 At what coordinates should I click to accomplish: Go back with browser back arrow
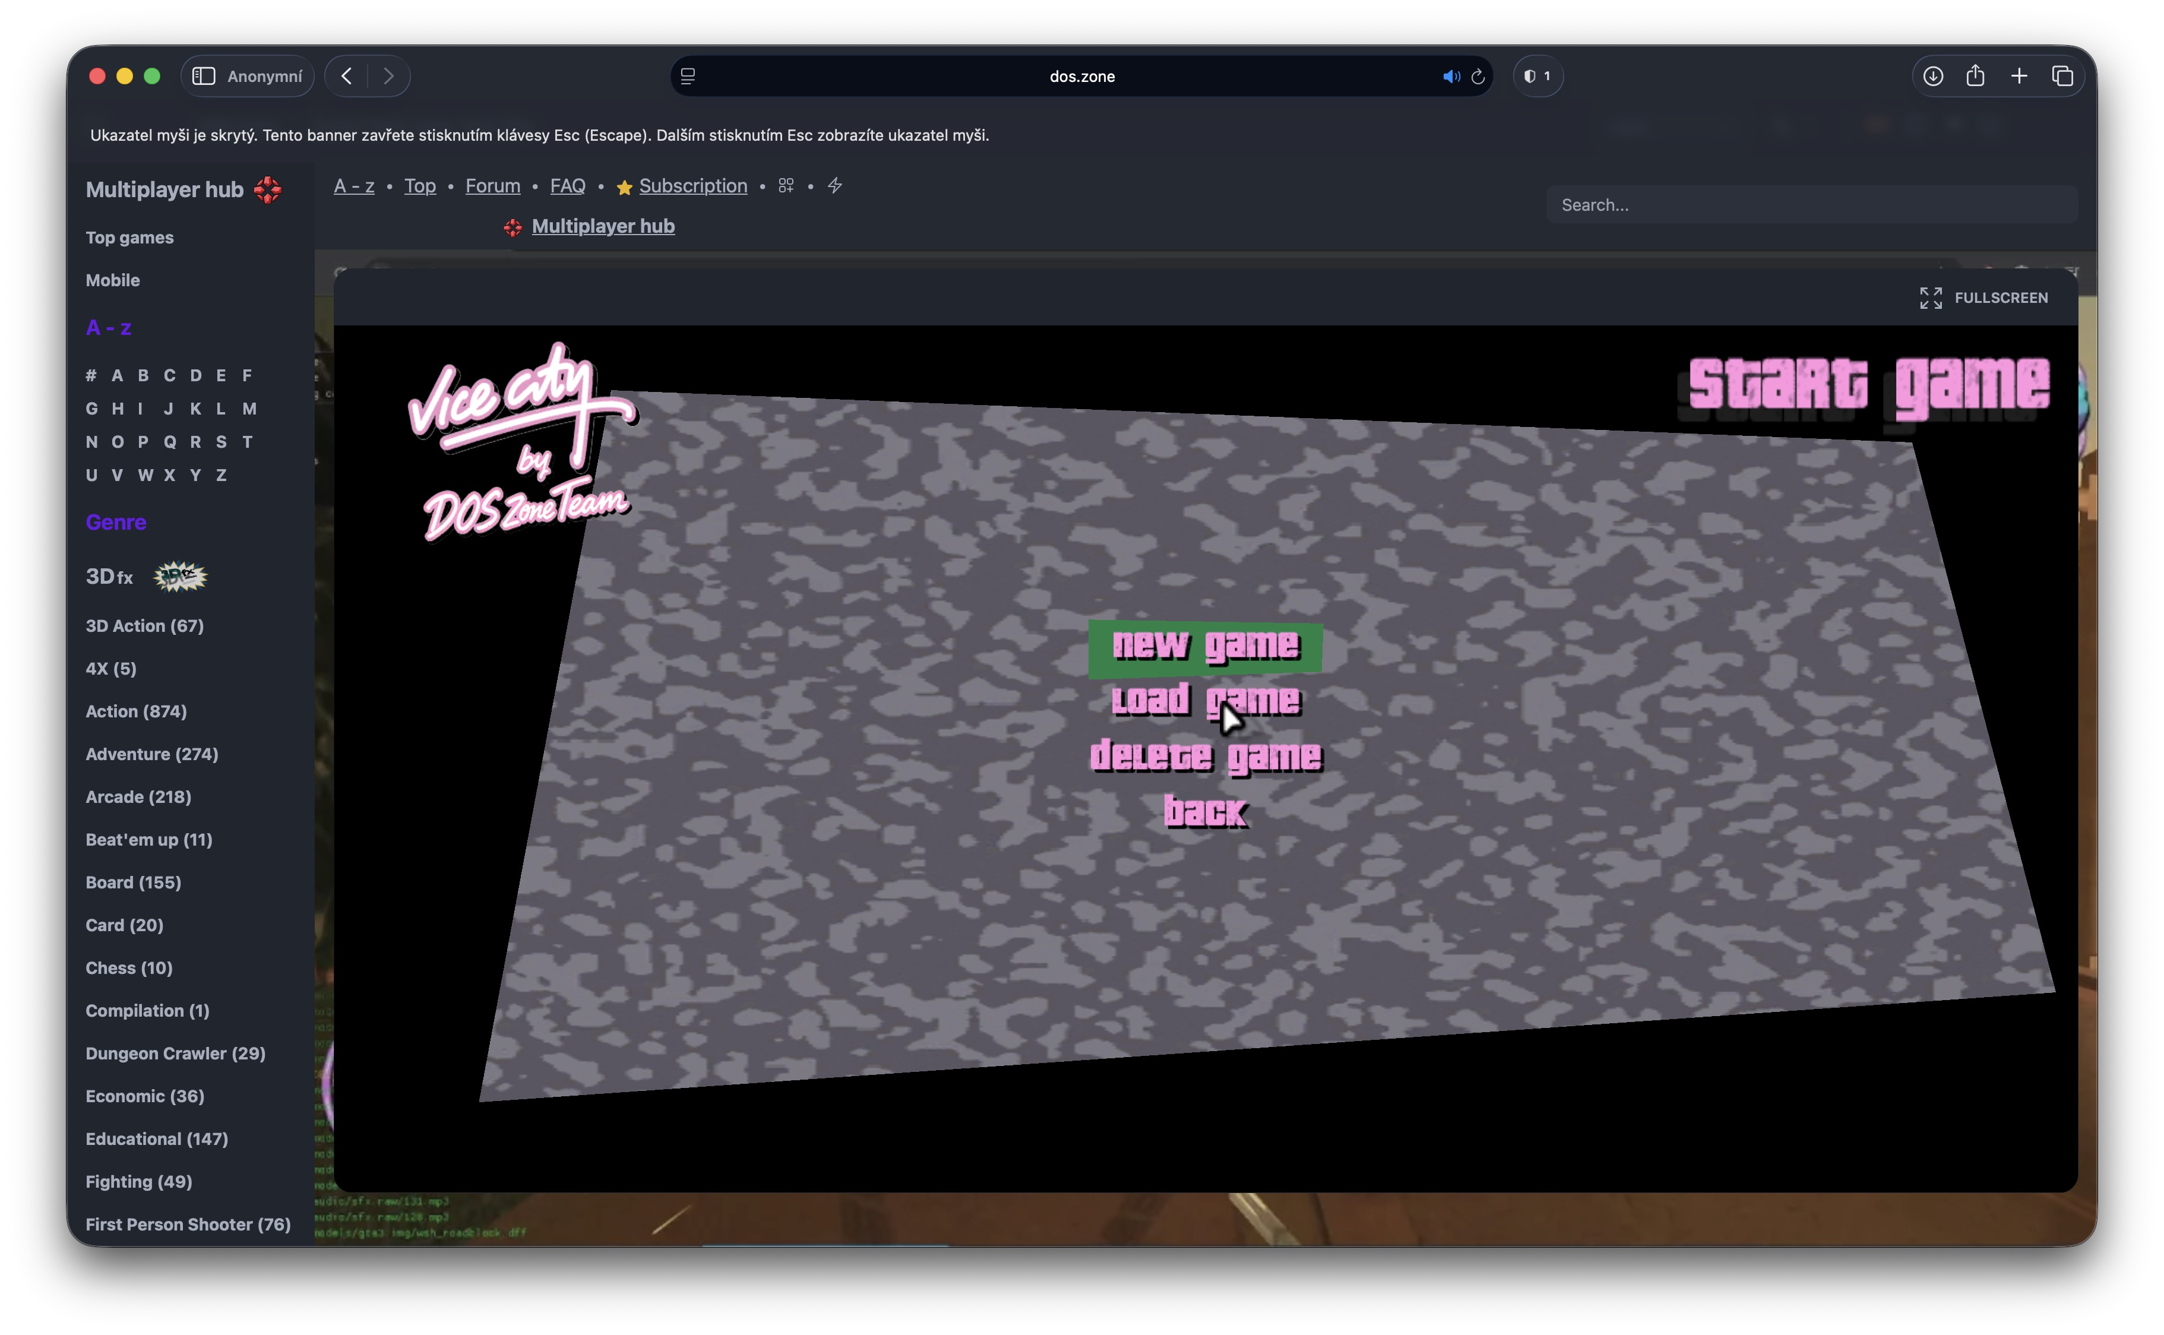[347, 76]
